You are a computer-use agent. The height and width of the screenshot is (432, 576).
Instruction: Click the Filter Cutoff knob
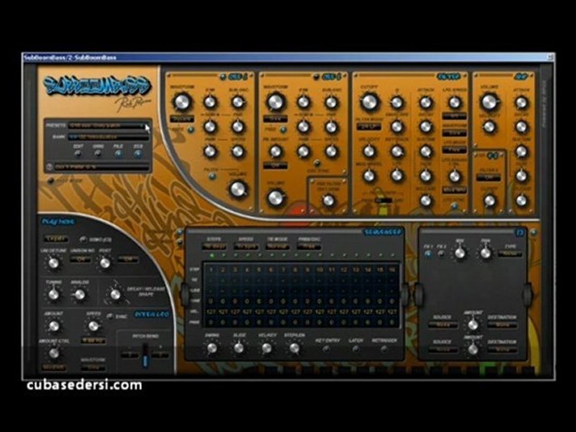coord(369,102)
